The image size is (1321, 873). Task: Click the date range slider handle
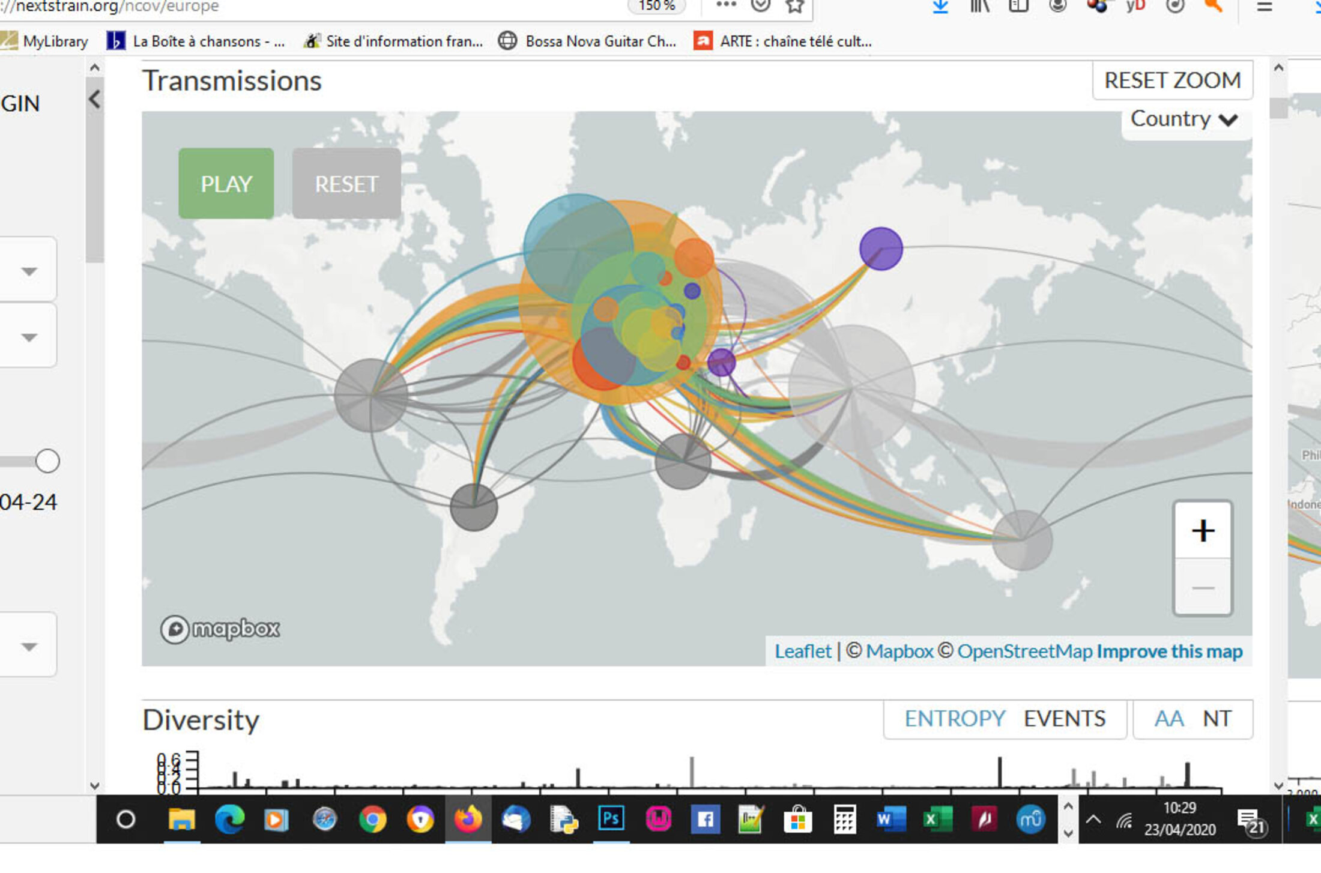click(47, 461)
